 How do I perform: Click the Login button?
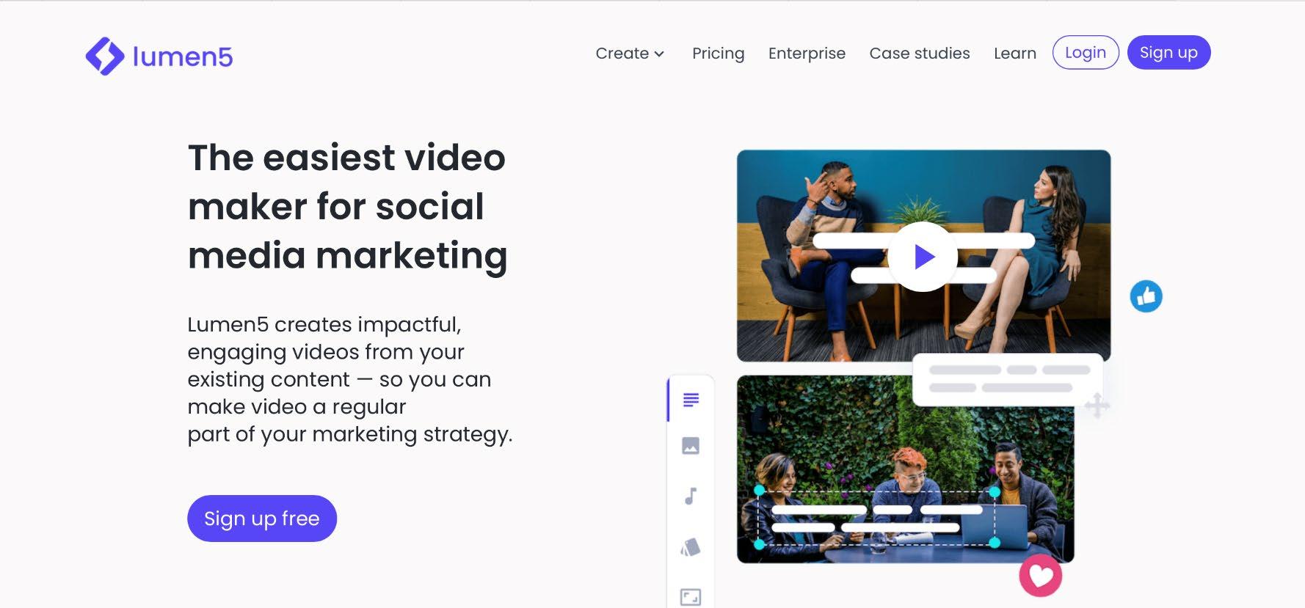(x=1086, y=53)
